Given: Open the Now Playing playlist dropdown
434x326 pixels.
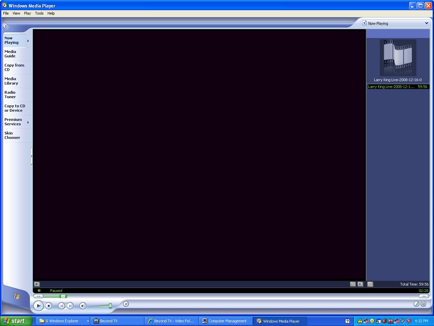Looking at the screenshot, I should [427, 23].
